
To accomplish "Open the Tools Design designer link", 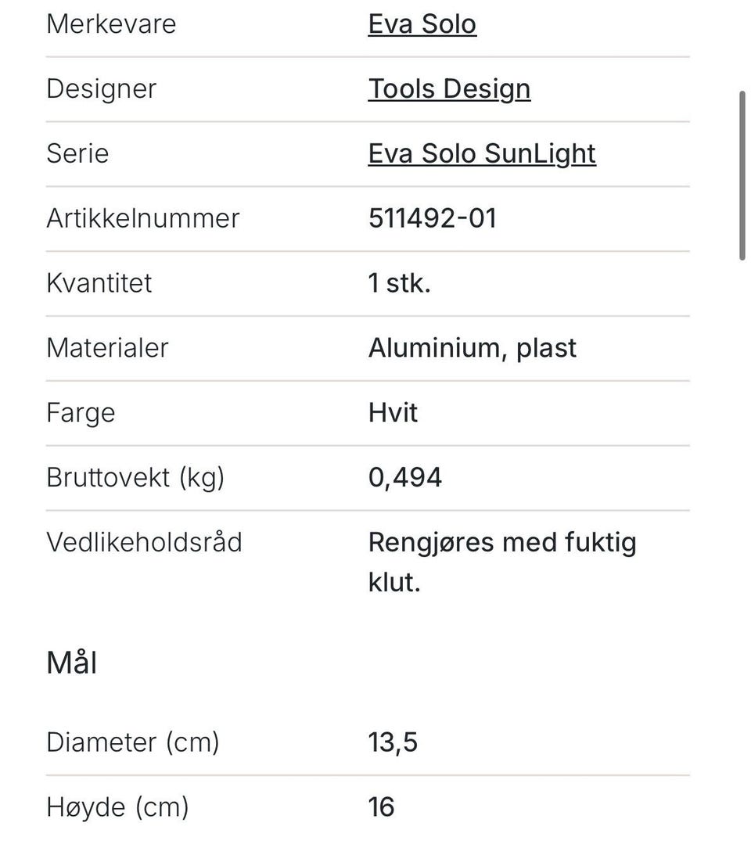I will pyautogui.click(x=449, y=89).
